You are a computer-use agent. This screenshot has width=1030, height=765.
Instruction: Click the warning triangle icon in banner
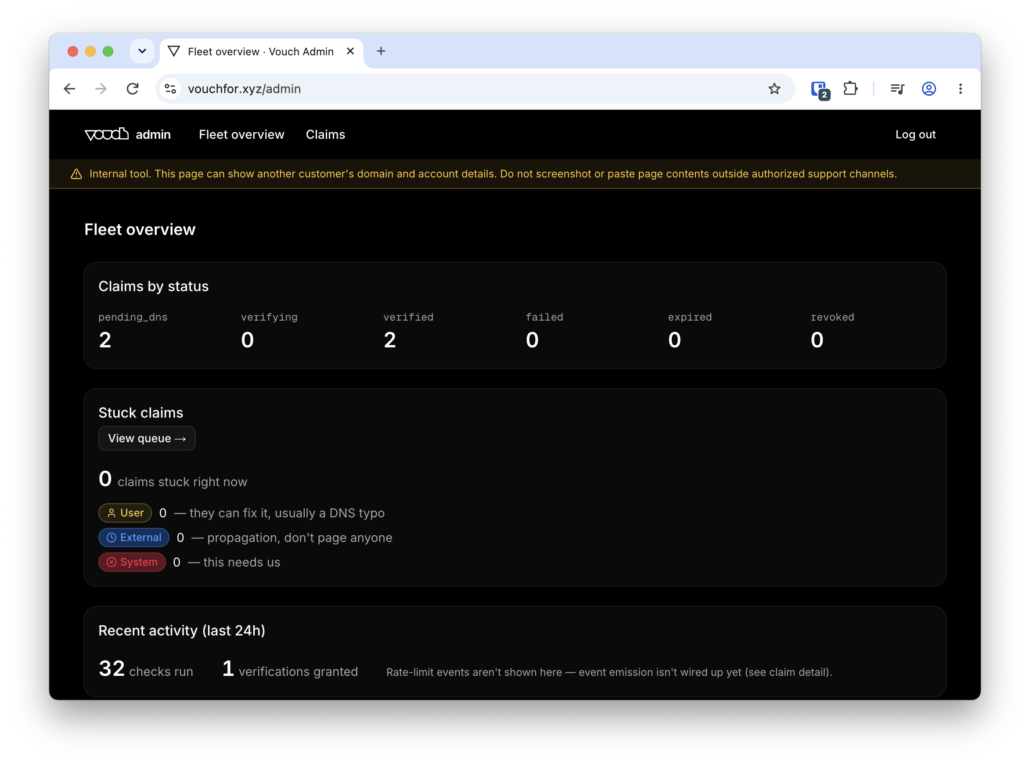pyautogui.click(x=76, y=174)
